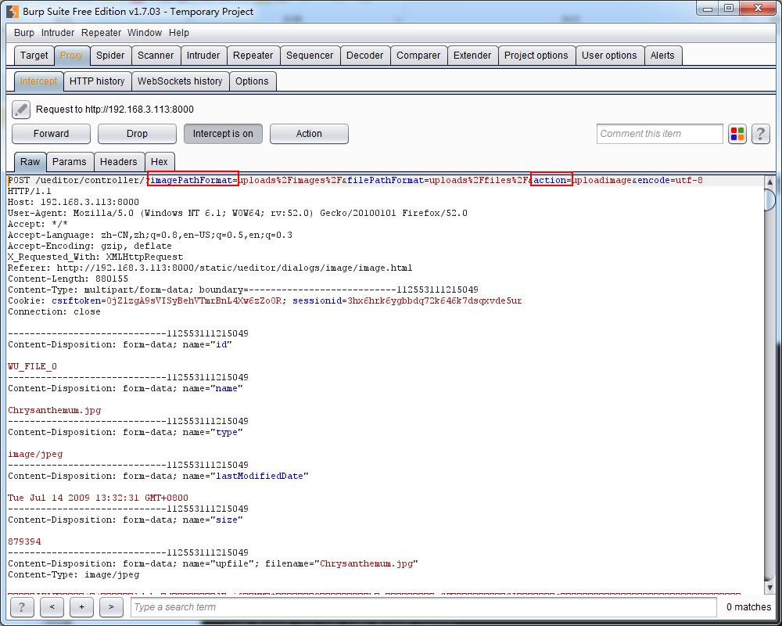Open the Intruder menu in menu bar

tap(58, 32)
